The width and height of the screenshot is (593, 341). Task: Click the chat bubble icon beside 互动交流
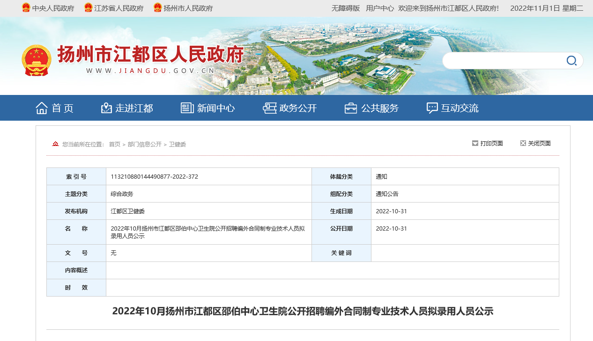coord(432,108)
